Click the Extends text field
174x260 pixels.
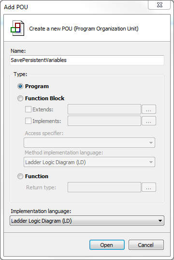tap(104, 109)
